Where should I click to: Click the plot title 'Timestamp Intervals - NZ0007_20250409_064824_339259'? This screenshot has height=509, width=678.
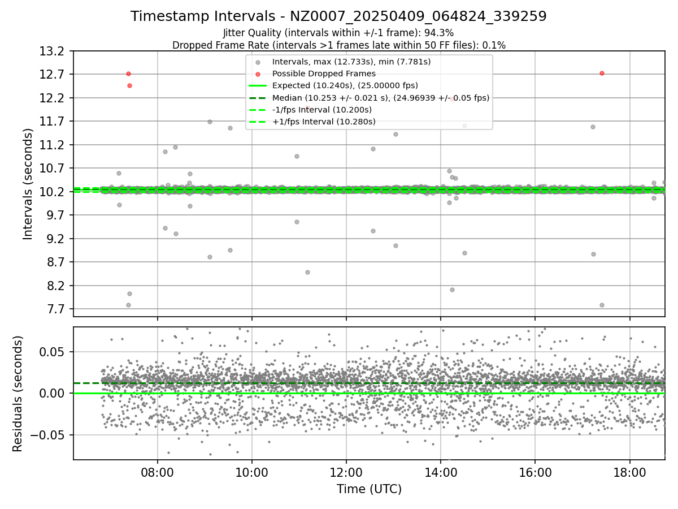point(338,16)
